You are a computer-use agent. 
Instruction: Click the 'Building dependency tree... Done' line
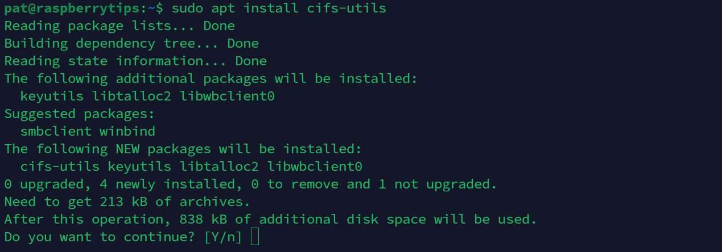(131, 43)
